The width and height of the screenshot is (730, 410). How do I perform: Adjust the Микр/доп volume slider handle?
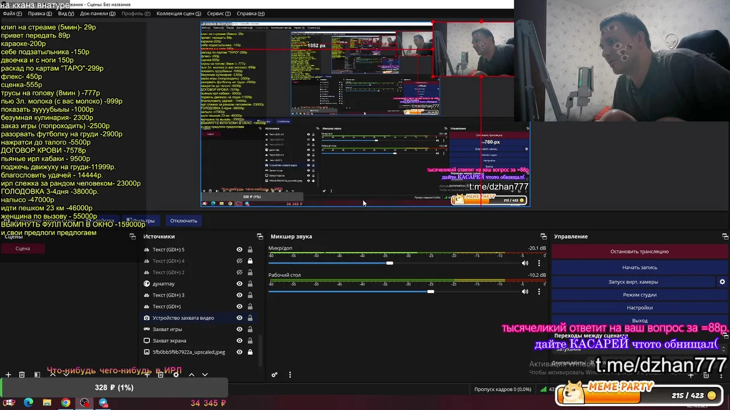[390, 263]
